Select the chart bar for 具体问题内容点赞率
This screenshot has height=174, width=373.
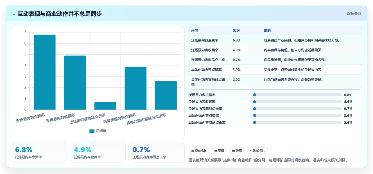(135, 88)
